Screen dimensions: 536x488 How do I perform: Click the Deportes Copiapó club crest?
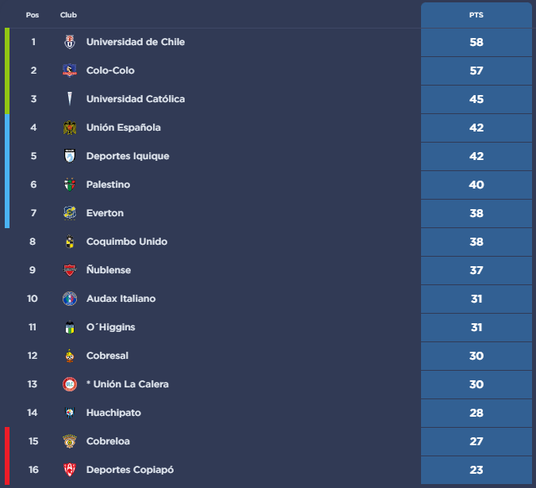(70, 470)
